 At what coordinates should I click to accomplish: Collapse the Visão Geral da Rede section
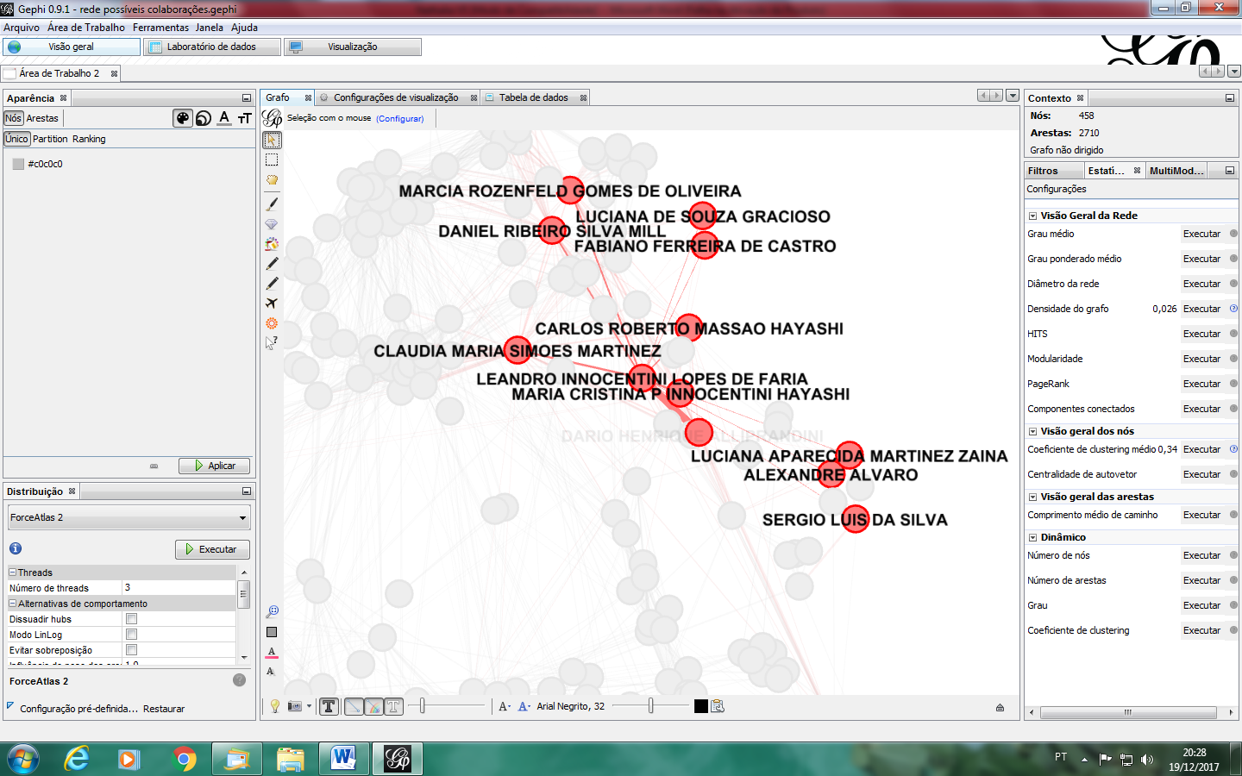coord(1032,216)
